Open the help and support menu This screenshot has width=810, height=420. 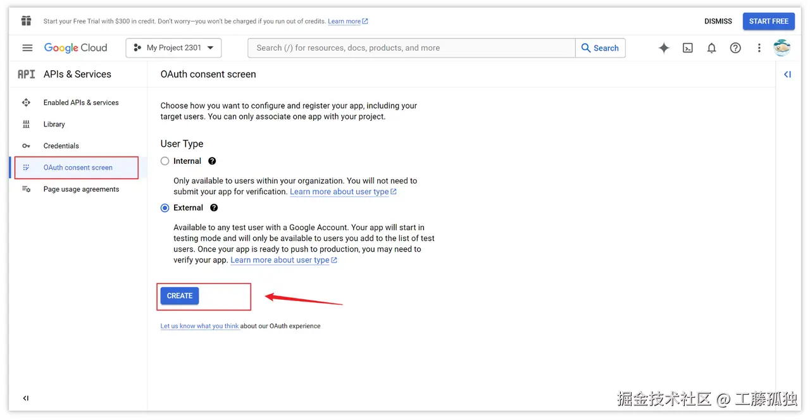tap(735, 47)
